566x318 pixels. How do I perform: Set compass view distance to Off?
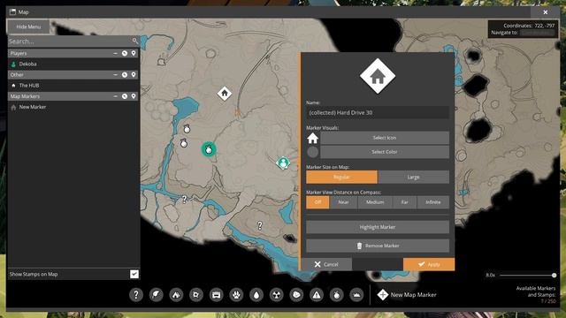pos(317,202)
